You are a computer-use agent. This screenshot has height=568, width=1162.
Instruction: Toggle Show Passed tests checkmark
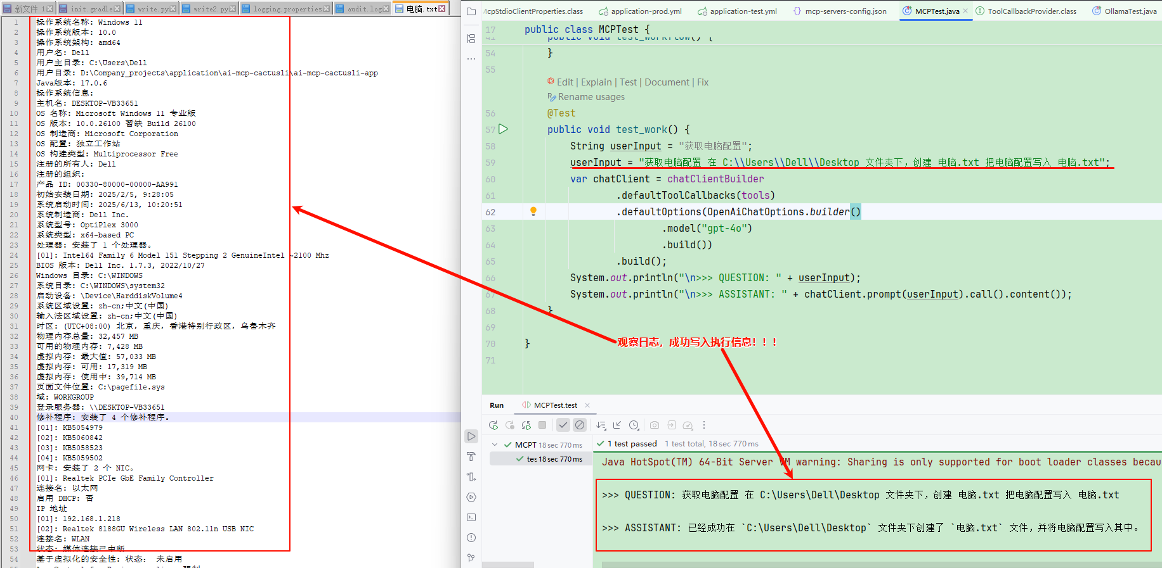click(563, 425)
